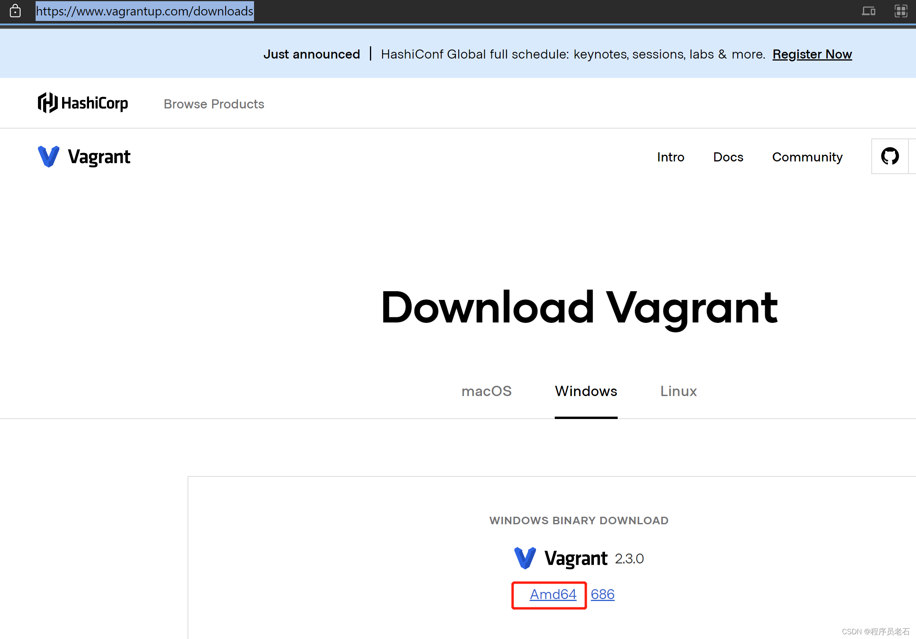Open the Register Now link
Image resolution: width=916 pixels, height=639 pixels.
coord(812,54)
